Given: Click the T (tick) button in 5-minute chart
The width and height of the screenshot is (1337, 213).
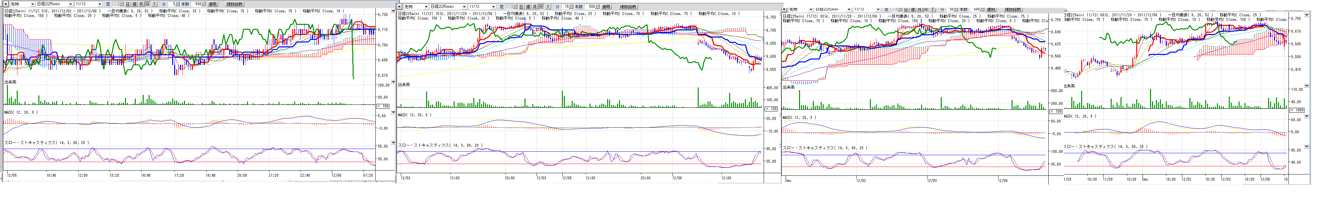Looking at the screenshot, I should pos(154,4).
